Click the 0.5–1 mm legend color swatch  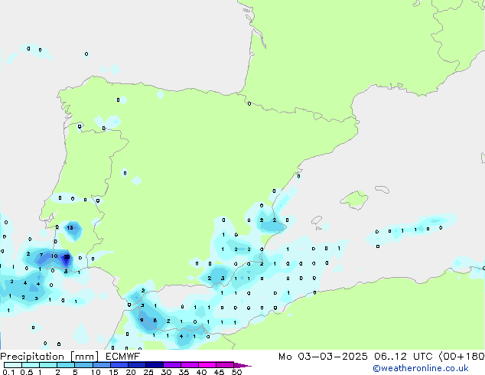31,365
